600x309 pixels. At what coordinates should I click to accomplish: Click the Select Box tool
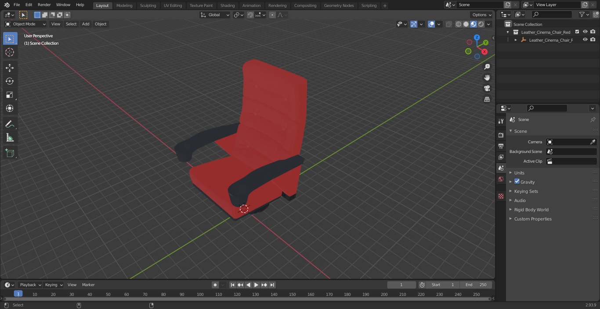coord(10,39)
